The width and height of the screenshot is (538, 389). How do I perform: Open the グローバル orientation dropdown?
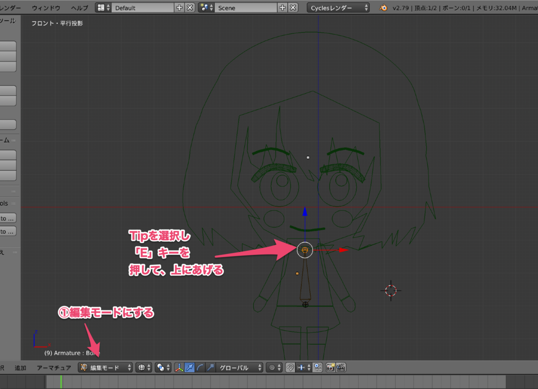tap(240, 368)
